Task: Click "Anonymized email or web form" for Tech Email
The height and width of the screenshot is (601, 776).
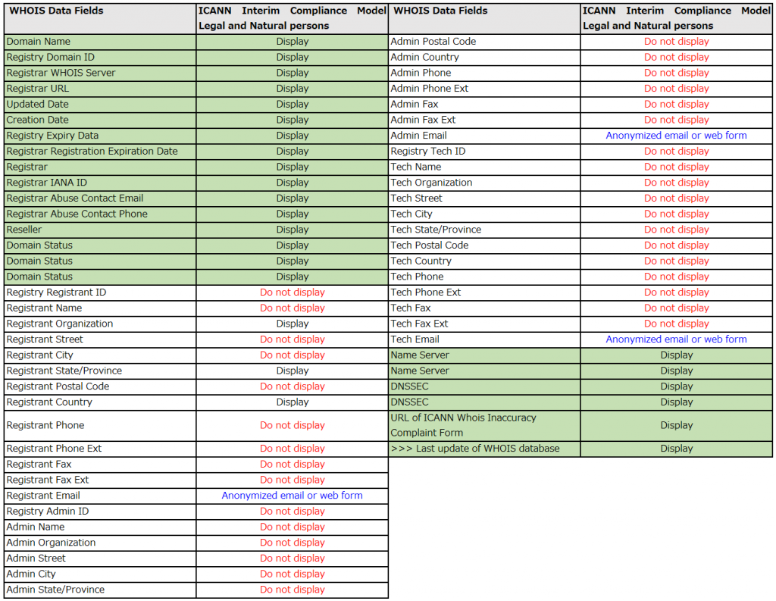Action: [x=676, y=340]
